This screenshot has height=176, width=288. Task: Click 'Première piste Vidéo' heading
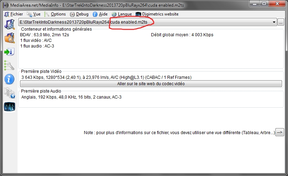coord(41,71)
